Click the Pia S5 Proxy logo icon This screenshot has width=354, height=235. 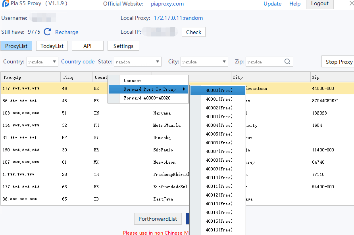pyautogui.click(x=5, y=4)
